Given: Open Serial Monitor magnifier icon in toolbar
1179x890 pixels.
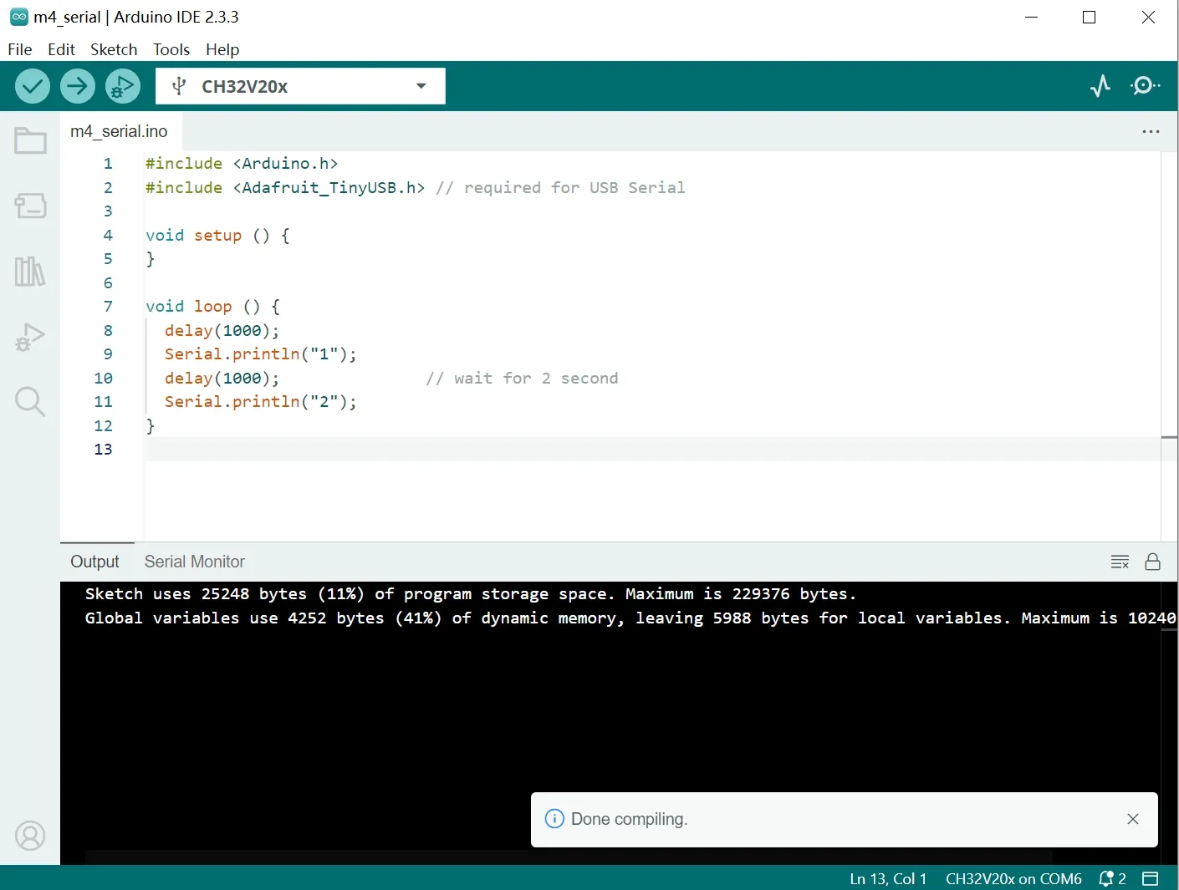Looking at the screenshot, I should (x=1145, y=86).
